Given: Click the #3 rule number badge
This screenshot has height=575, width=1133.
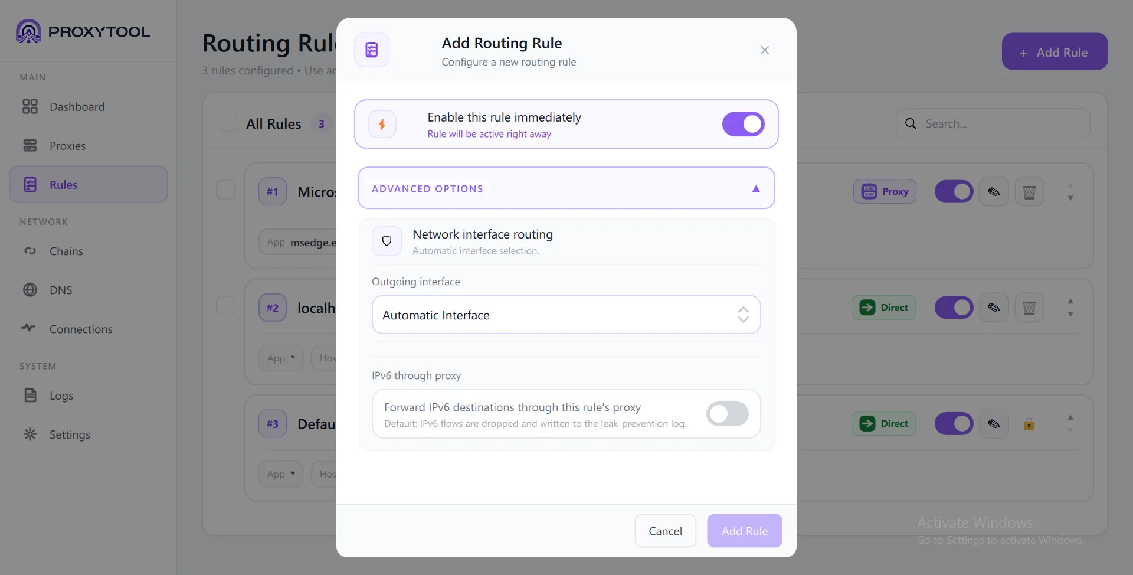Looking at the screenshot, I should tap(273, 424).
